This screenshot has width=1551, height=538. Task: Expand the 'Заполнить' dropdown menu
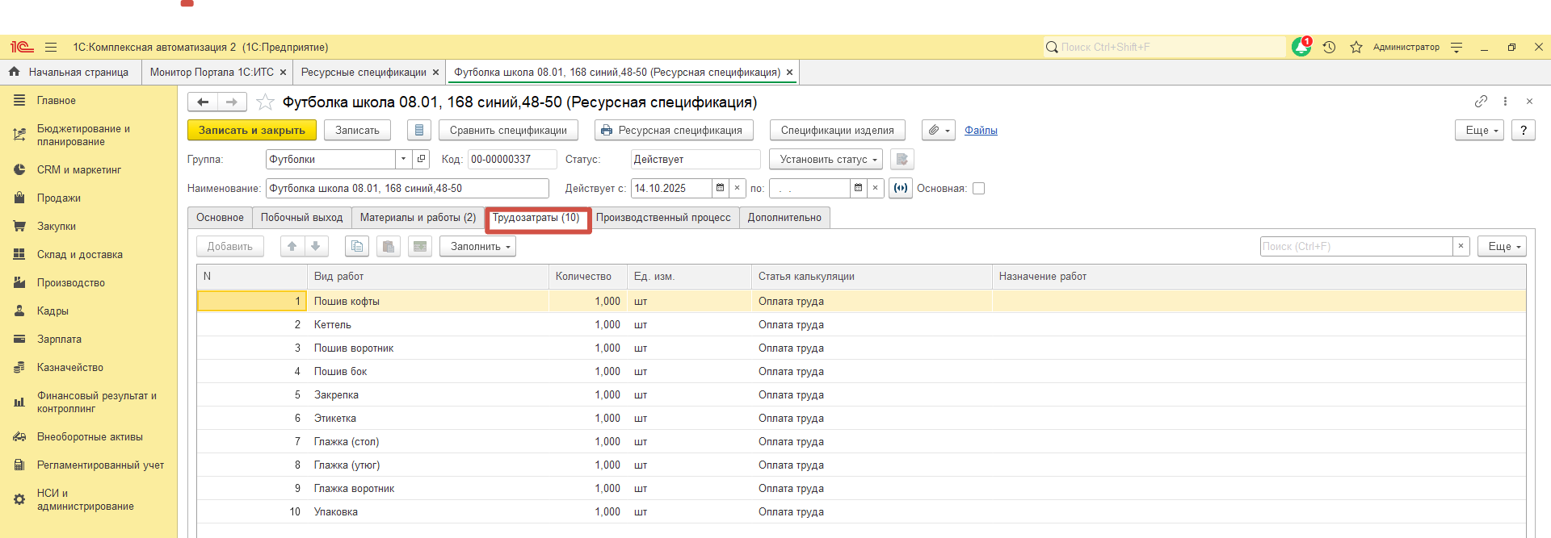coord(477,247)
